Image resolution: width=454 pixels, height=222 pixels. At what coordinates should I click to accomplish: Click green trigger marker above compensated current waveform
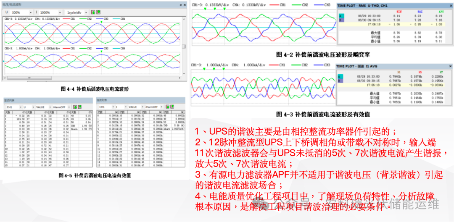pos(101,52)
